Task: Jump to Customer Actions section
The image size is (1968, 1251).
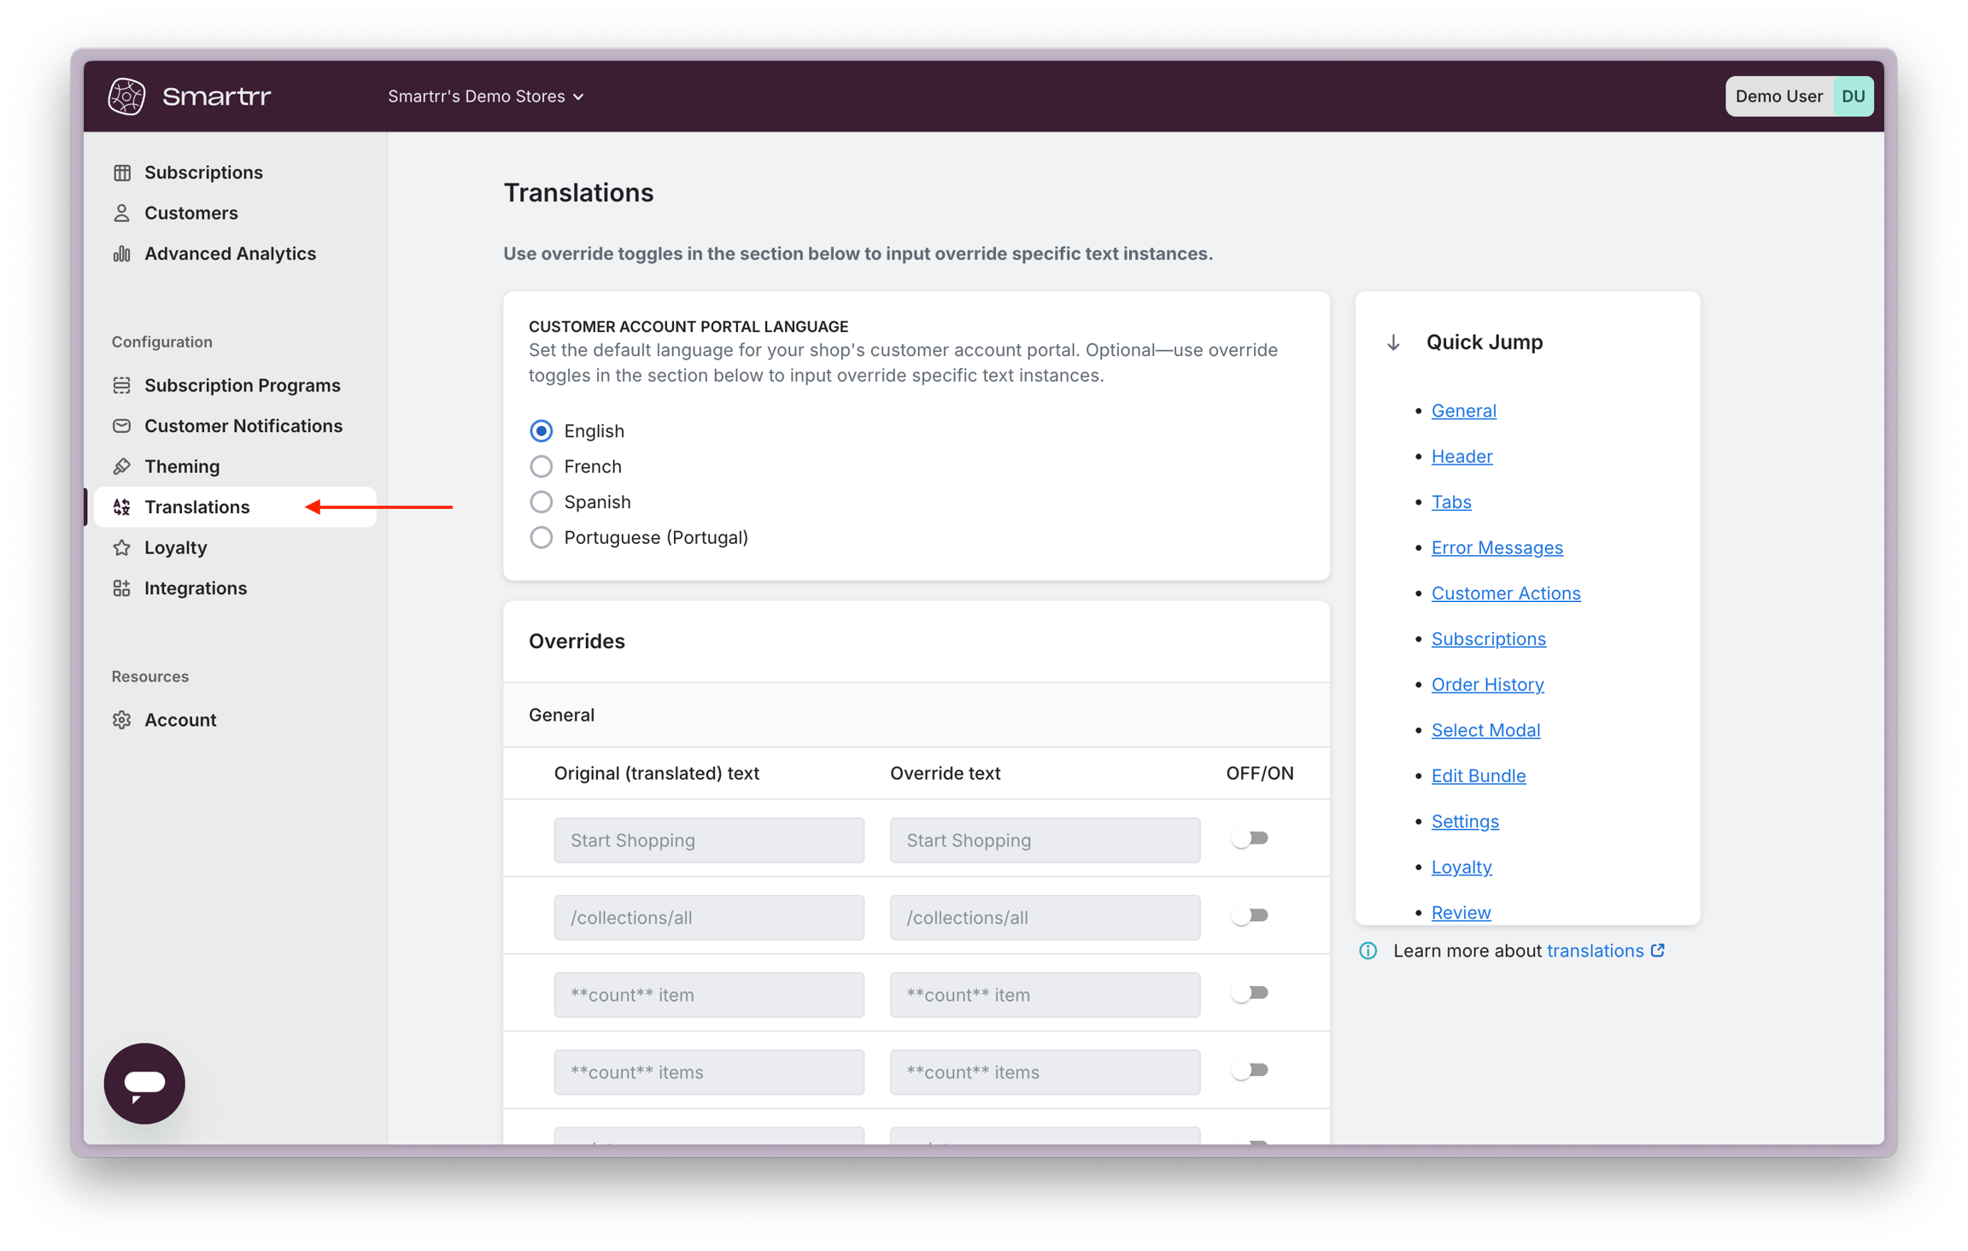Action: point(1506,593)
